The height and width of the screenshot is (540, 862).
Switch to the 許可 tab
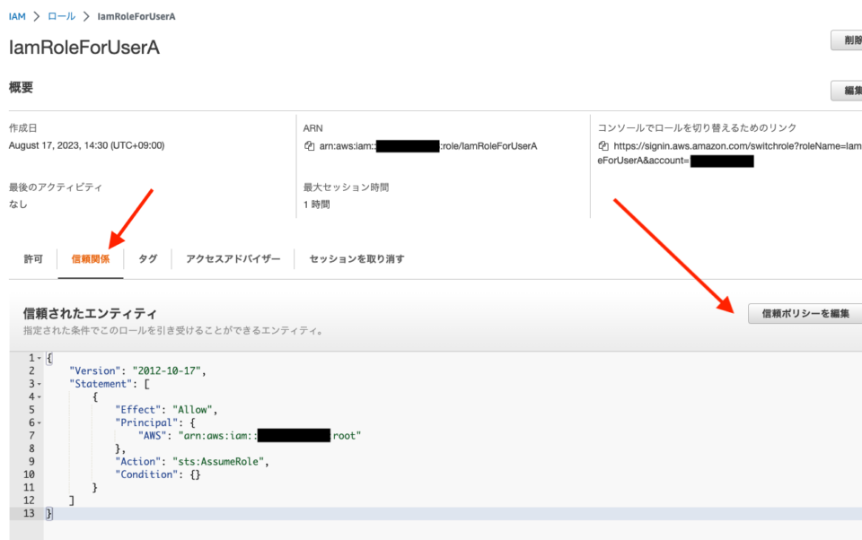[33, 258]
